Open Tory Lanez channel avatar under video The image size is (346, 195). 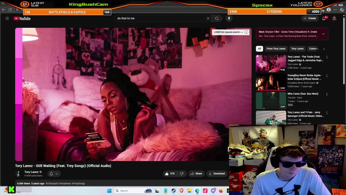(18, 174)
